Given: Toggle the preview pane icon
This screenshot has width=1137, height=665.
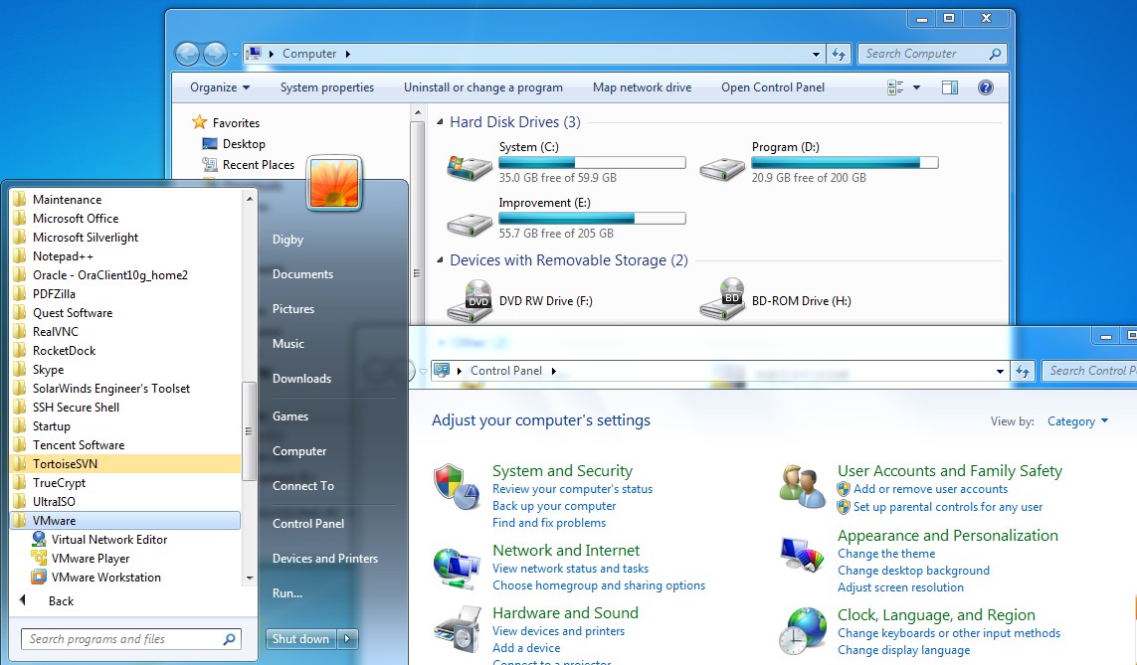Looking at the screenshot, I should click(949, 87).
